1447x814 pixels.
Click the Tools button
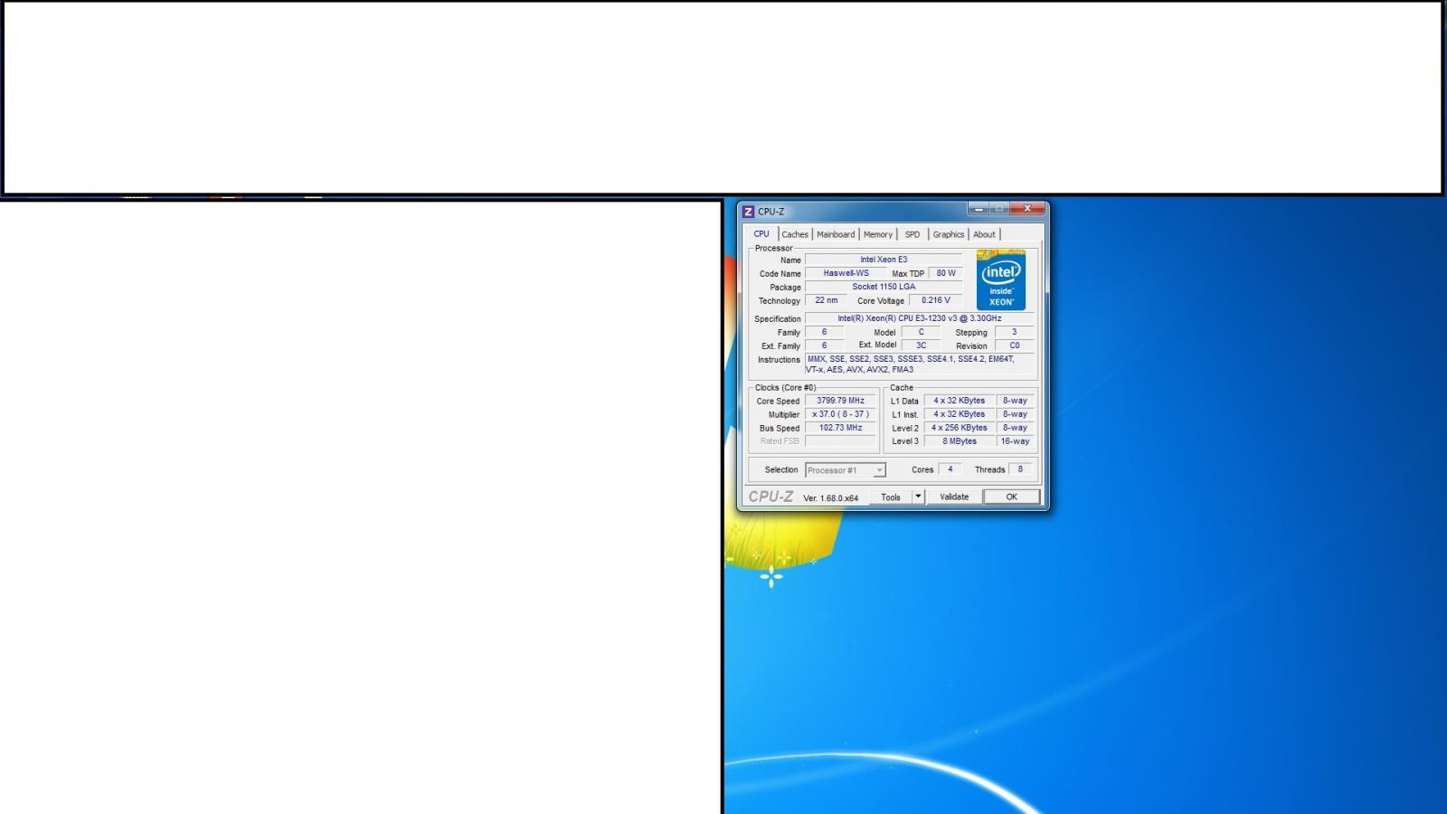tap(891, 497)
